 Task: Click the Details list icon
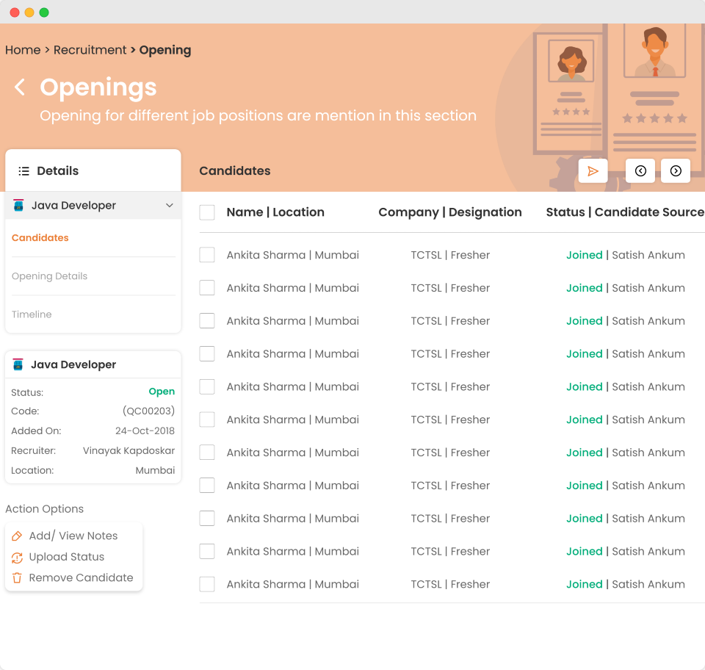pyautogui.click(x=23, y=171)
